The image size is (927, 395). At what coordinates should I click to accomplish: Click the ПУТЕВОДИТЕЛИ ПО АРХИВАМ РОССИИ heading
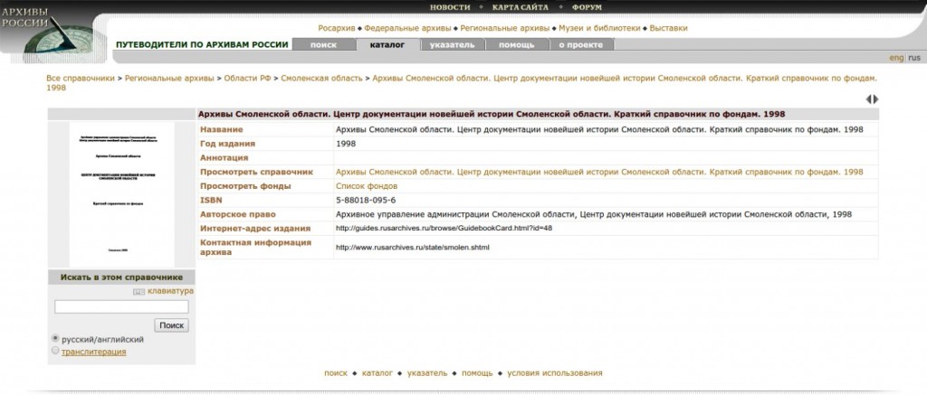[x=202, y=45]
